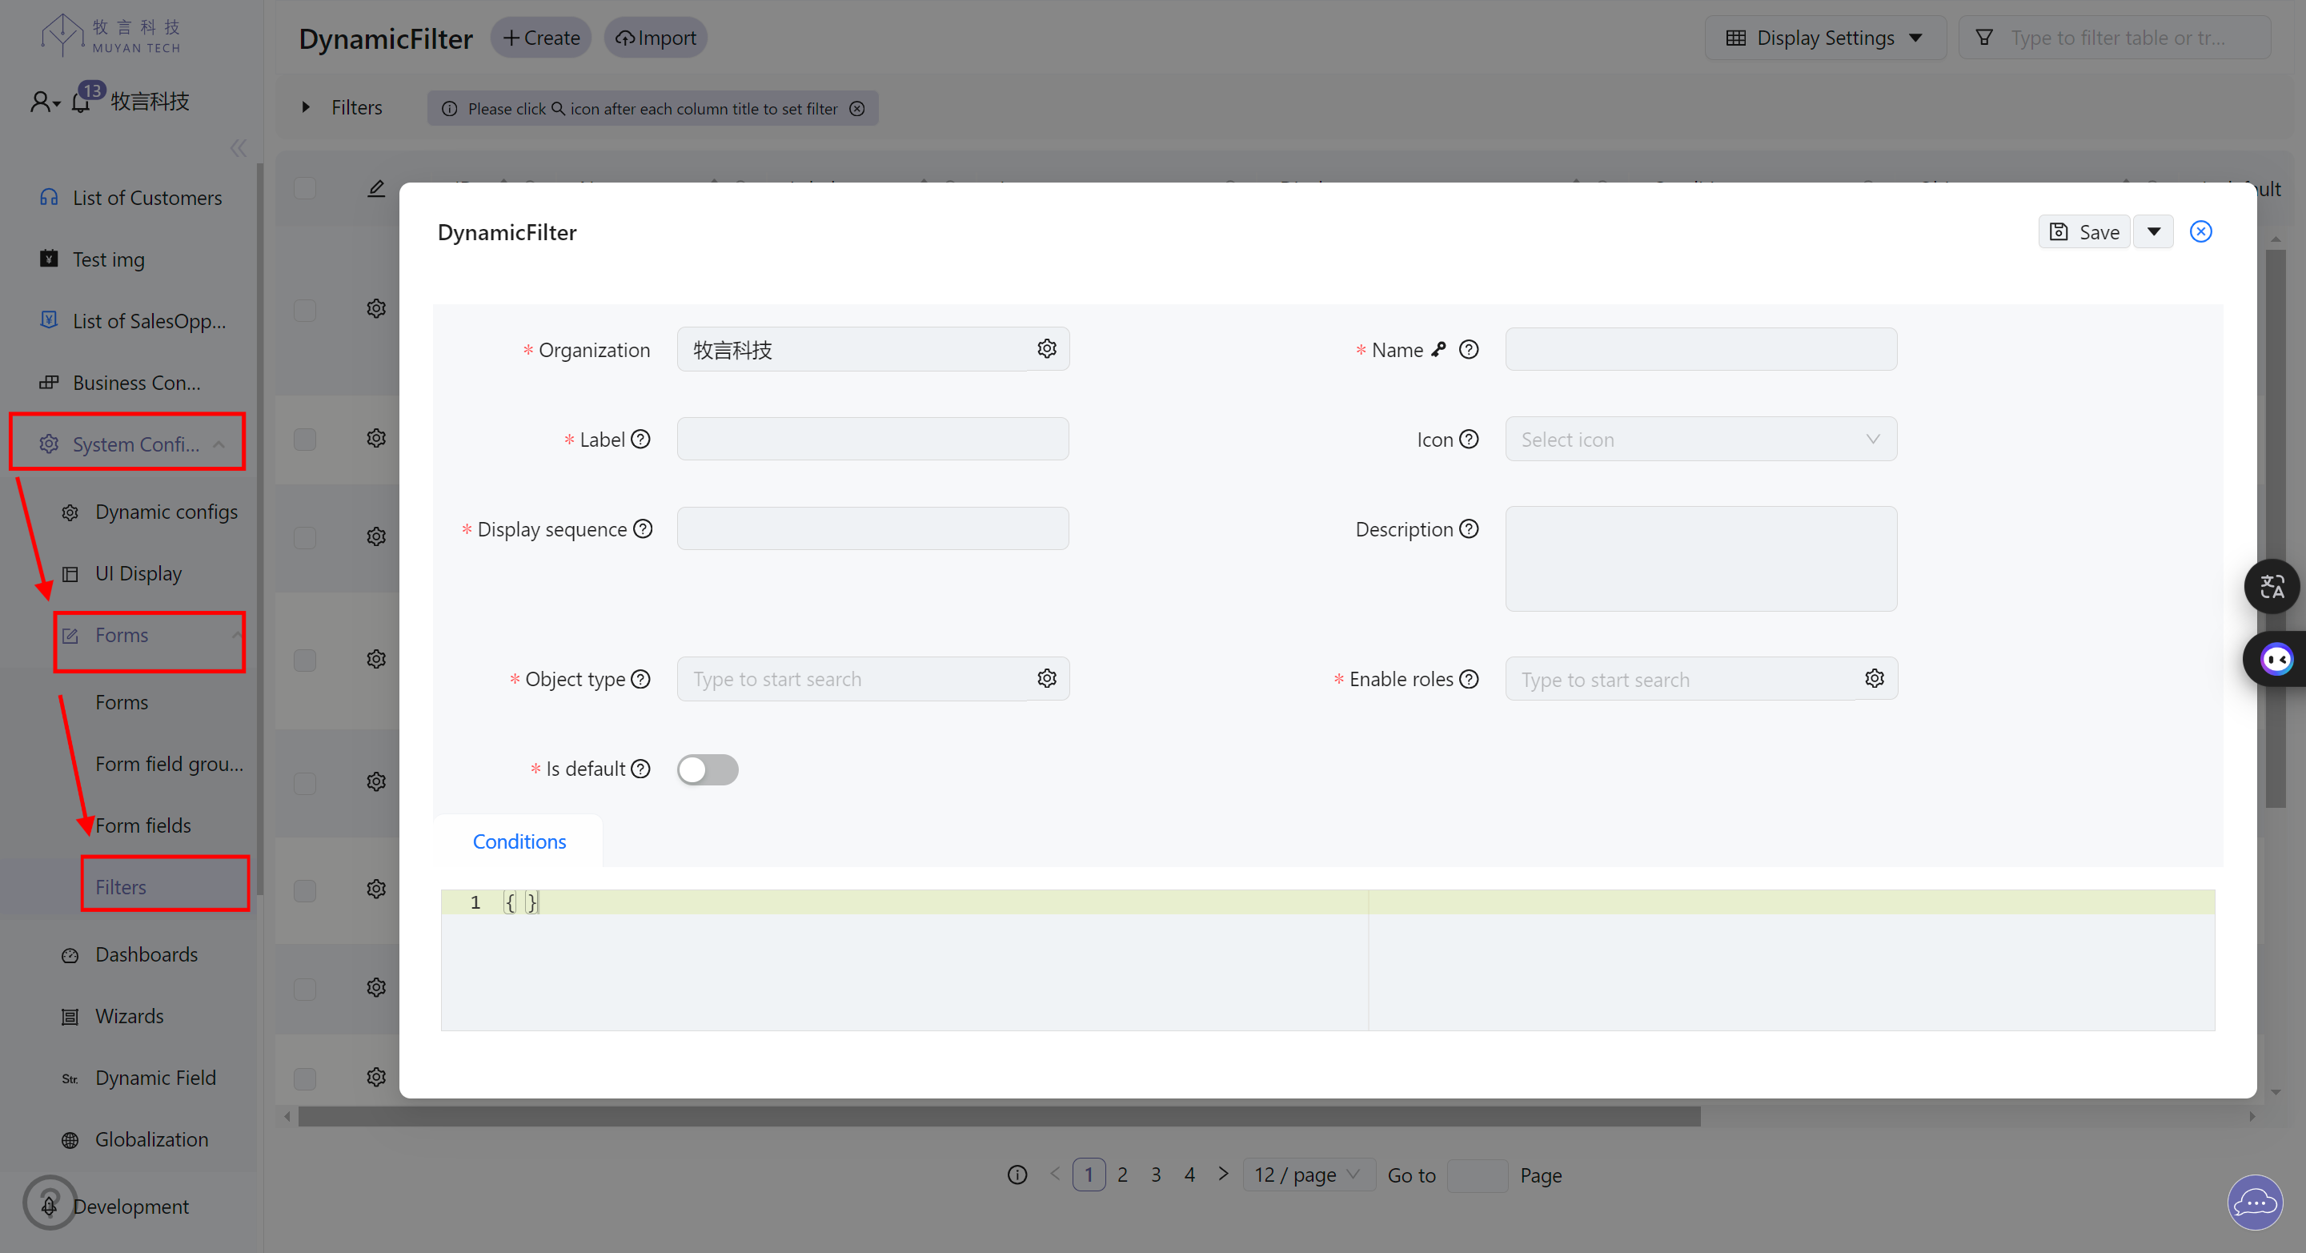
Task: Check the select-all checkbox in table header
Action: 304,188
